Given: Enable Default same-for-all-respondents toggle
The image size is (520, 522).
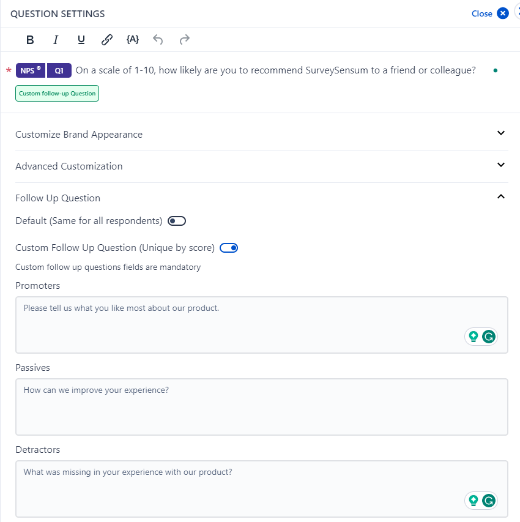Looking at the screenshot, I should pos(177,221).
